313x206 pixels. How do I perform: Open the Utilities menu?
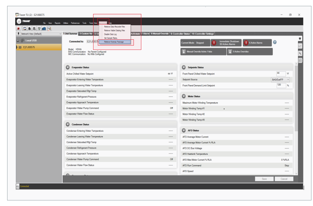66,23
